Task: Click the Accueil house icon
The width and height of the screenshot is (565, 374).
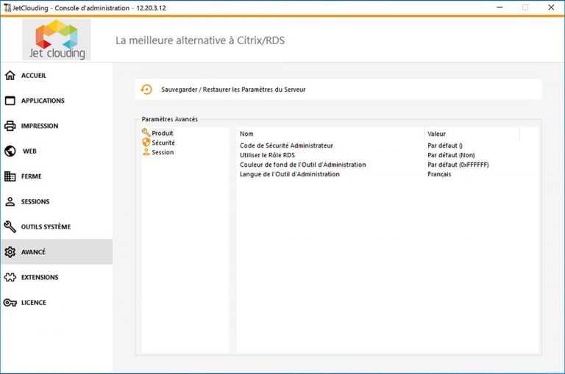Action: click(10, 75)
